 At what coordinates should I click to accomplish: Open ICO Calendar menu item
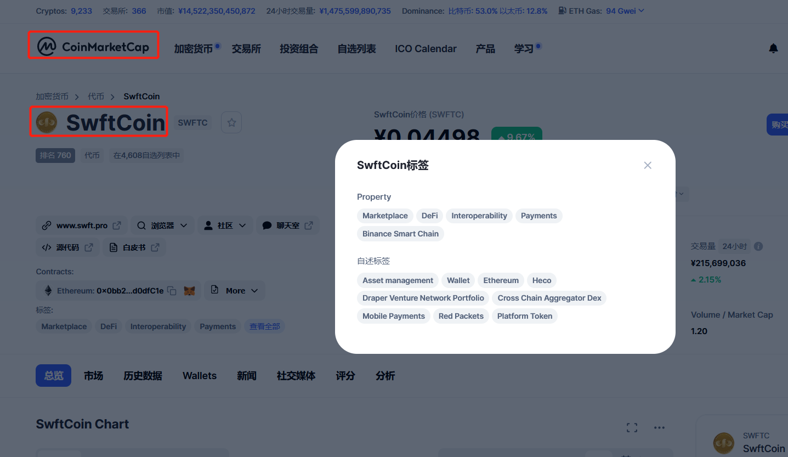point(426,49)
